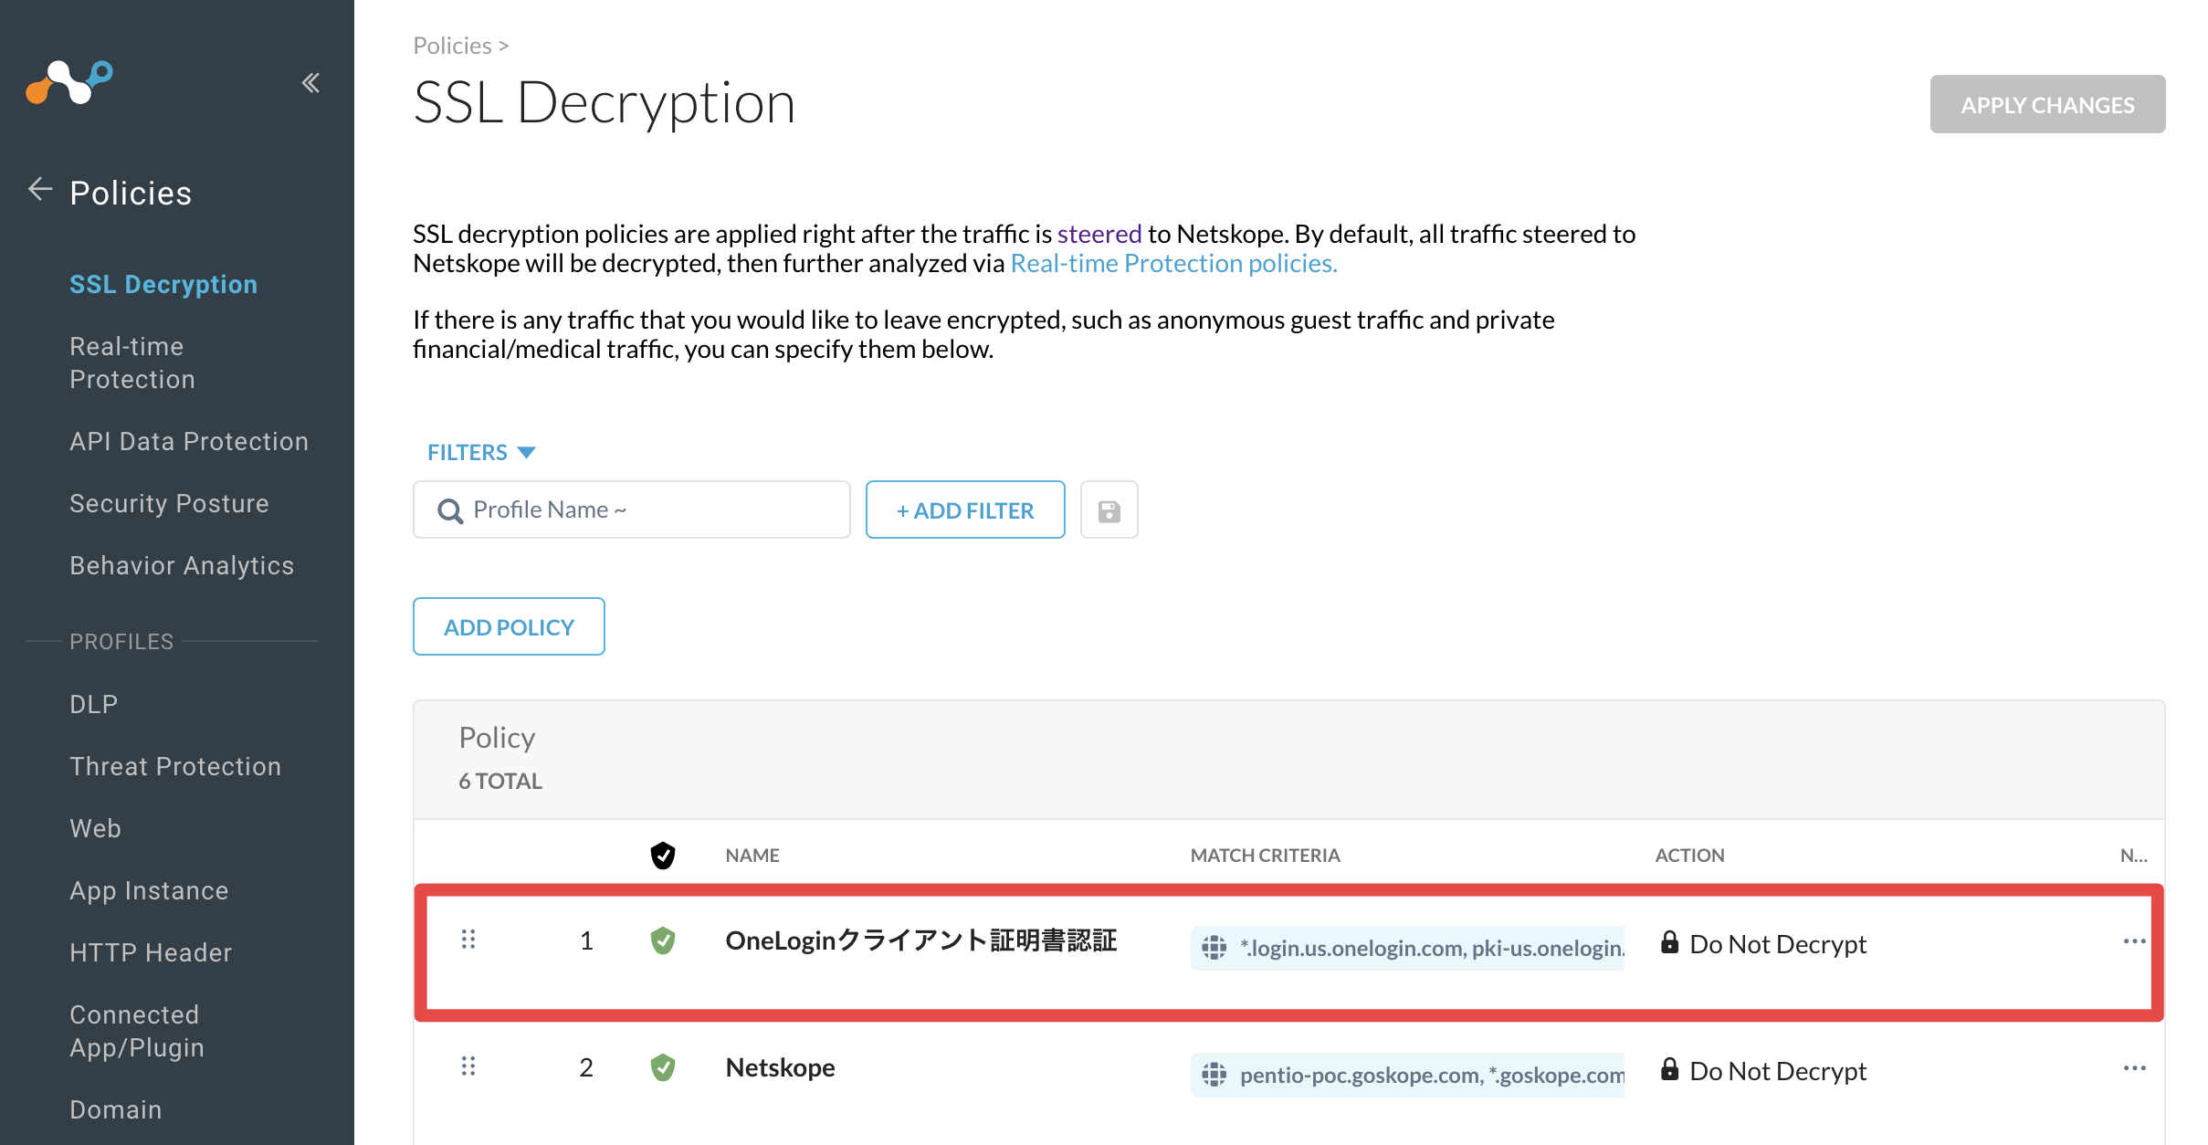The width and height of the screenshot is (2208, 1145).
Task: Click the shield status column header icon
Action: [663, 856]
